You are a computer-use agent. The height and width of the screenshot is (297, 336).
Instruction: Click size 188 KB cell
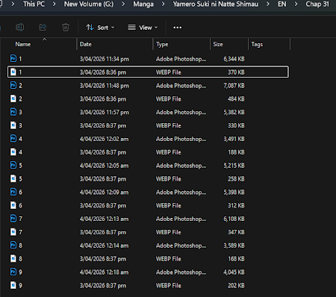coord(236,152)
